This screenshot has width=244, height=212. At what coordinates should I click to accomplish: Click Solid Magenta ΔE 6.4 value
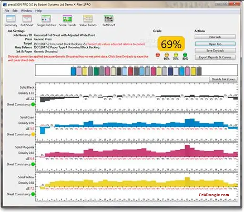[x=30, y=158]
